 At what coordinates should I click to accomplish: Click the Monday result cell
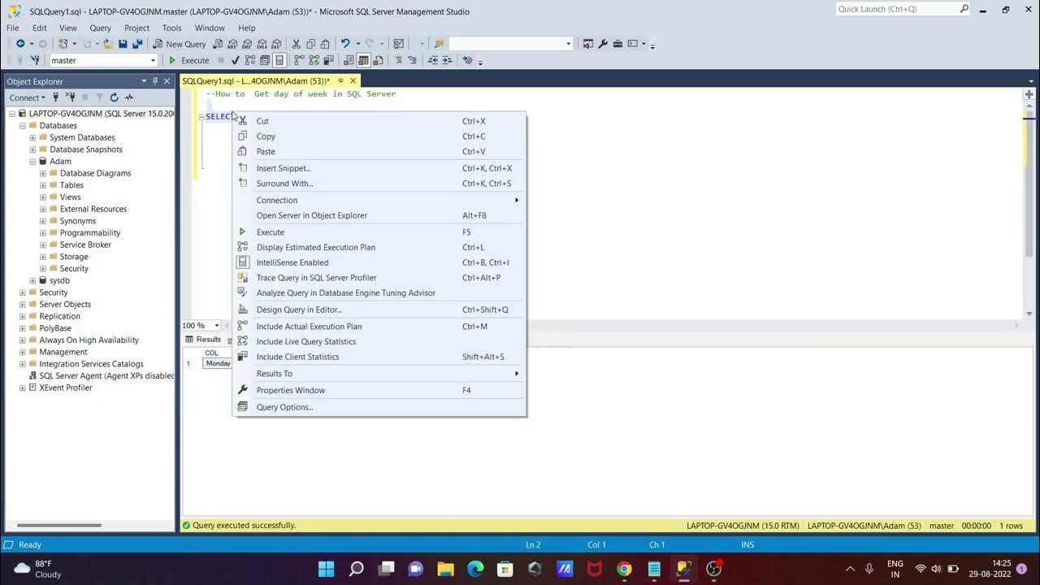pos(218,363)
